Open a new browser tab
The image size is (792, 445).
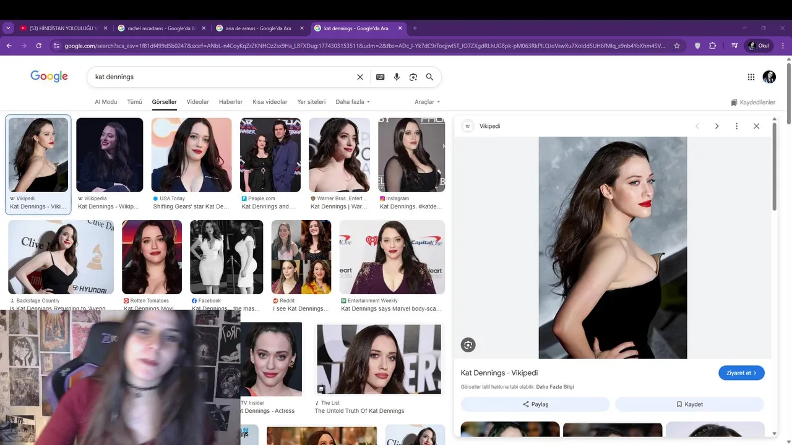415,28
